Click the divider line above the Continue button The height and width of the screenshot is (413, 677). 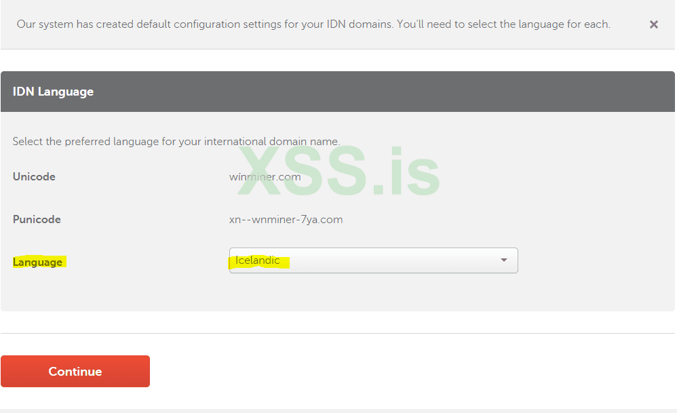click(x=338, y=333)
